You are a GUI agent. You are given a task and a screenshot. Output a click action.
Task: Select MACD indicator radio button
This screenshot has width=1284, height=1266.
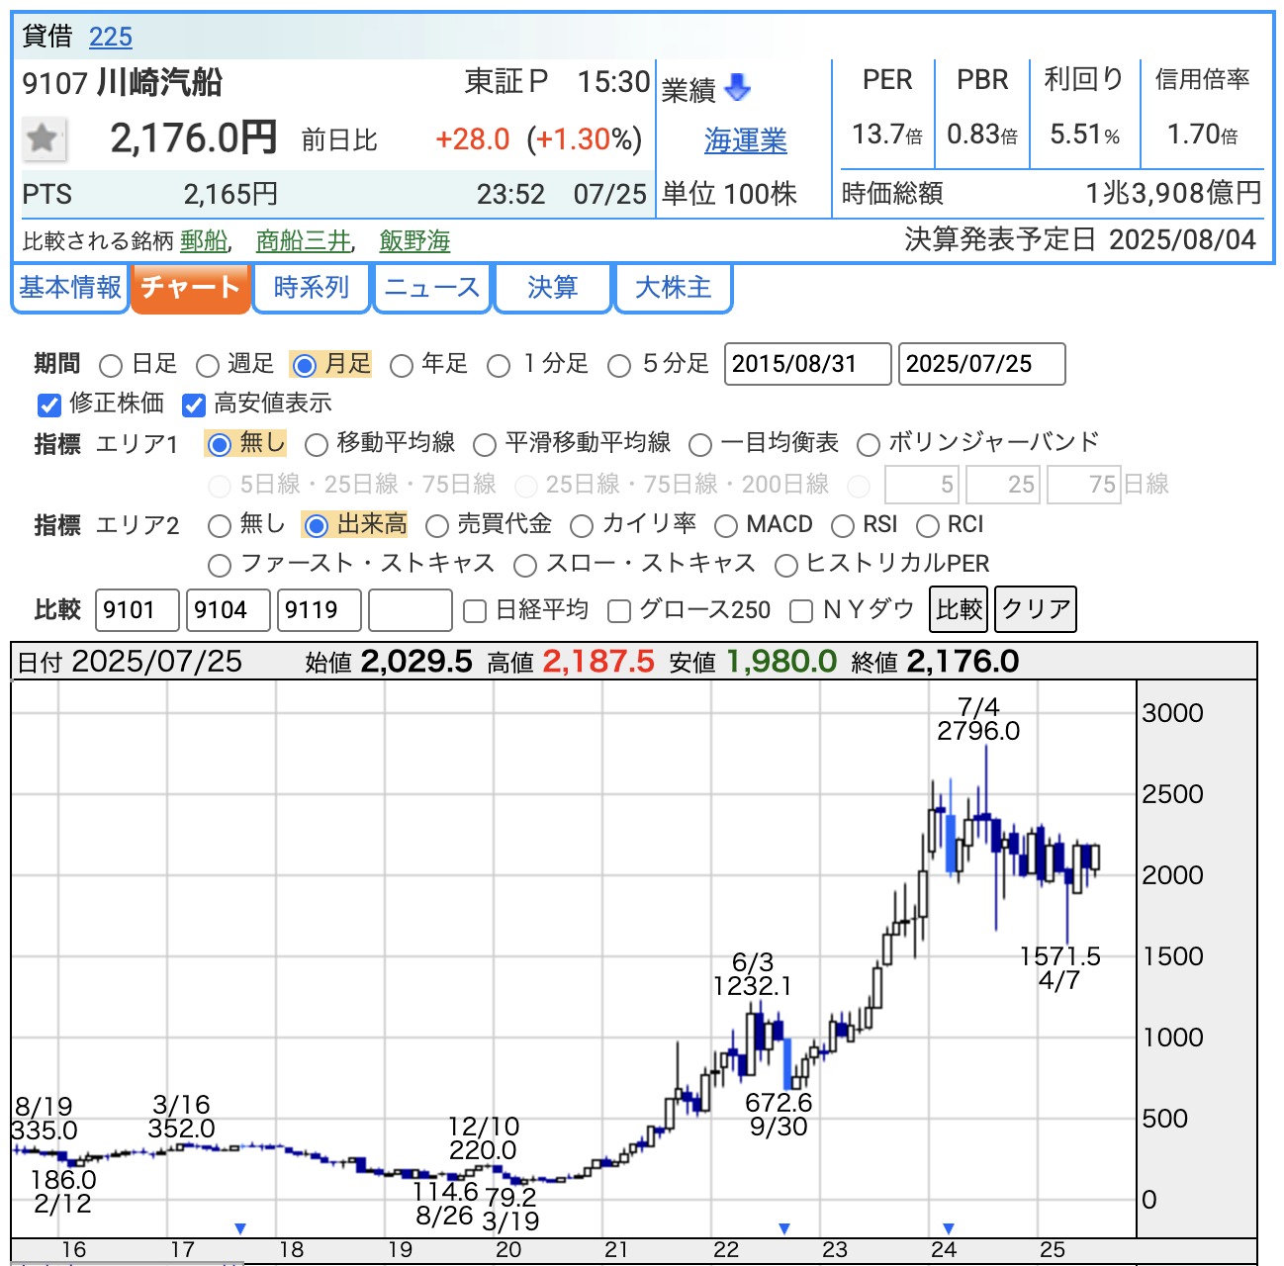point(726,526)
